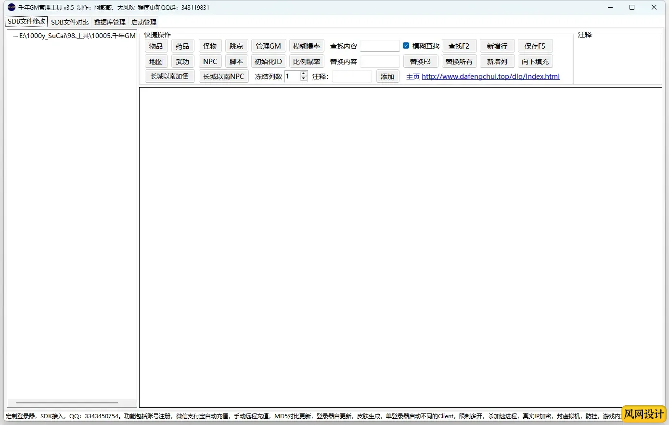The image size is (669, 425).
Task: Click the 替换内容 input field
Action: pos(380,62)
